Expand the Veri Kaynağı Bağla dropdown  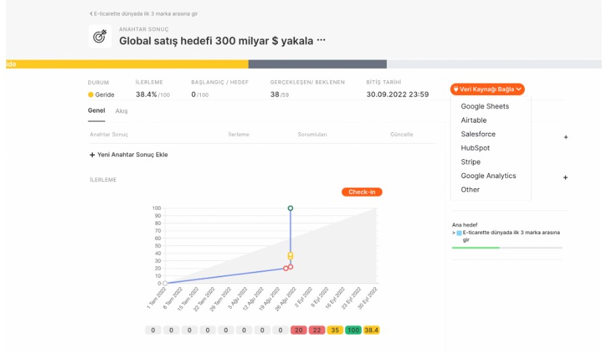(487, 89)
